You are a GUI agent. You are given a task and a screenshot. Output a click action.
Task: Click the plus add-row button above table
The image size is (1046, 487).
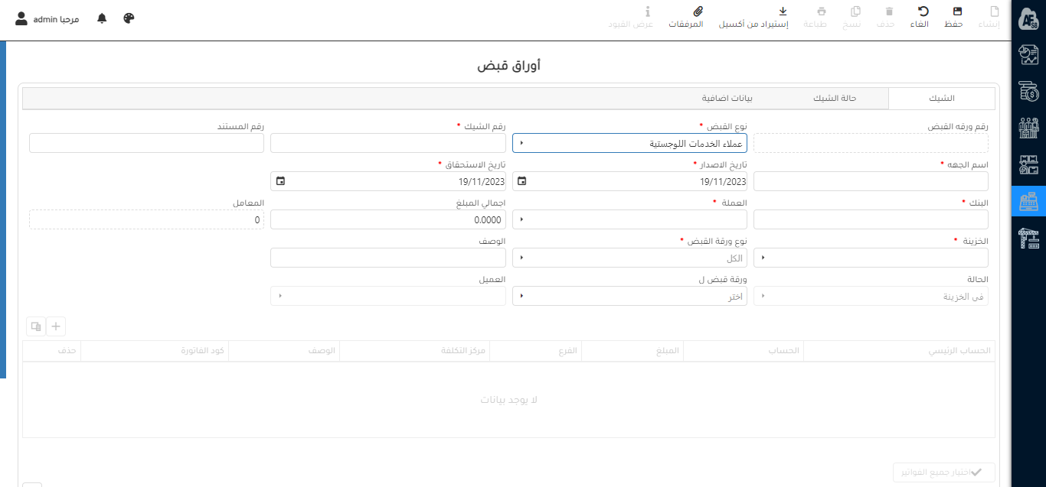tap(56, 326)
